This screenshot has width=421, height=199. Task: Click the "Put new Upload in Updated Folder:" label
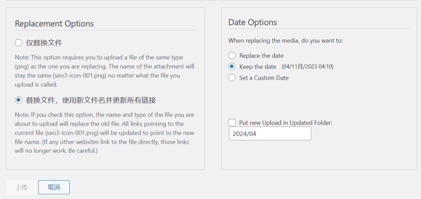coord(286,123)
